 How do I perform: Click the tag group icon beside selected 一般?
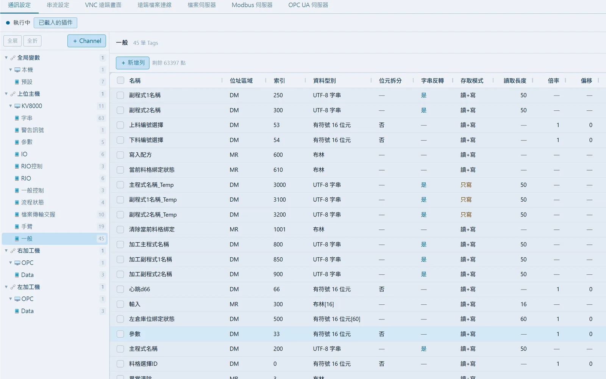(x=17, y=239)
